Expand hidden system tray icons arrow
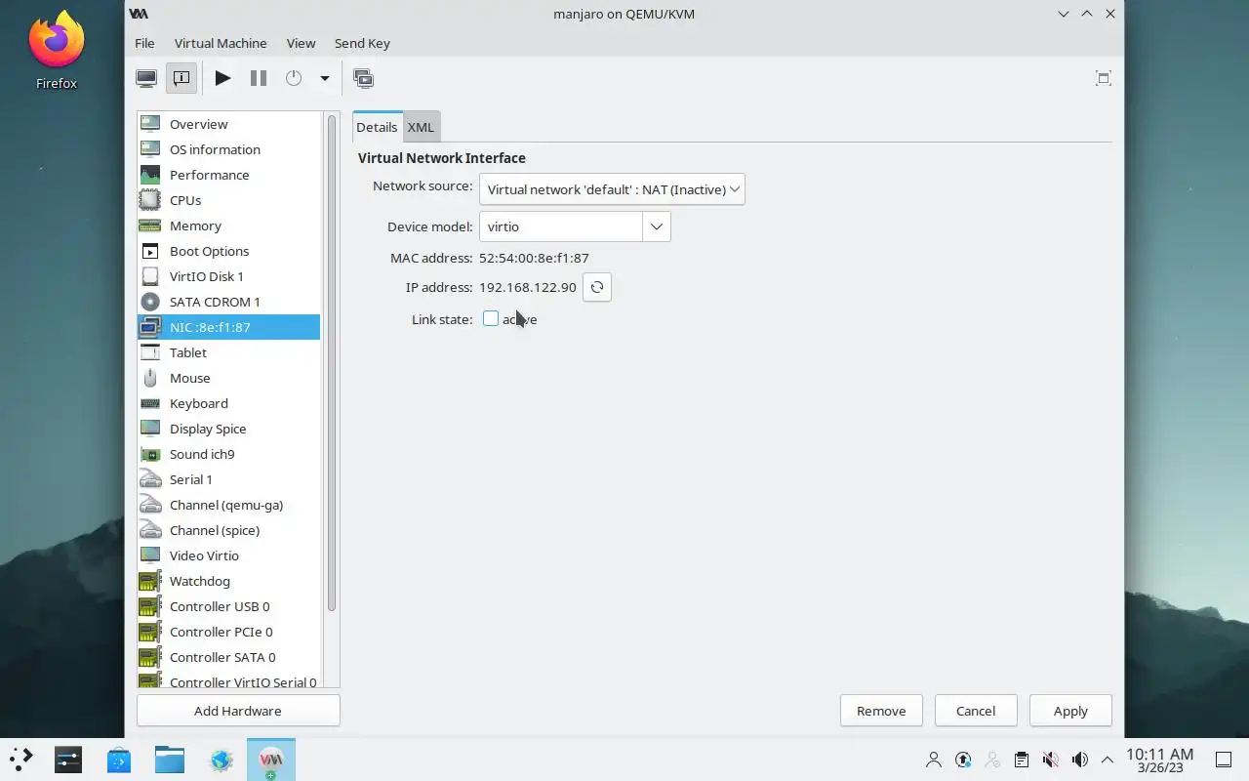This screenshot has width=1249, height=781. coord(1108,760)
